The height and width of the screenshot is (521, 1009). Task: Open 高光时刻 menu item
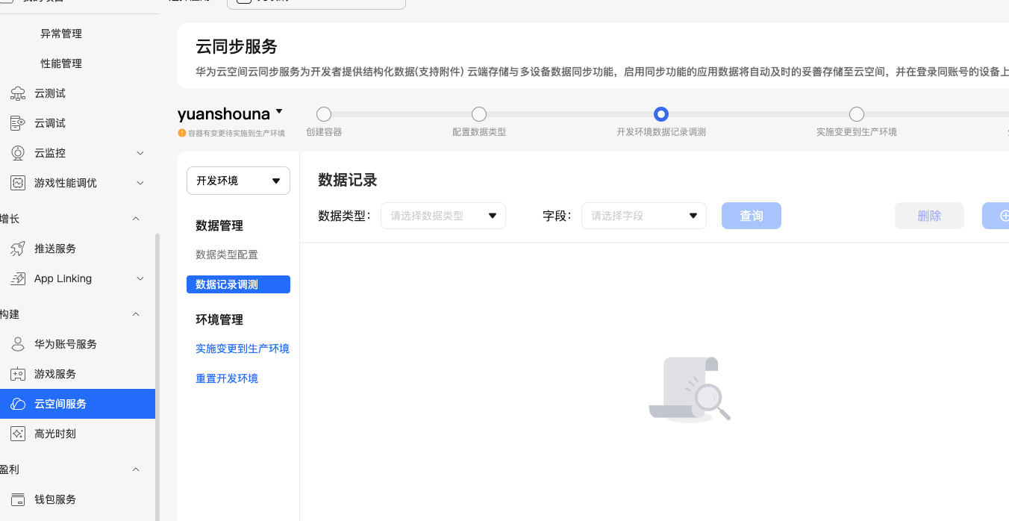tap(55, 434)
